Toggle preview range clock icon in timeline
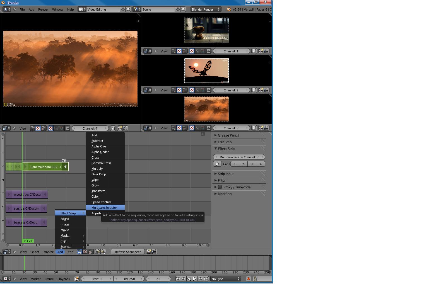The width and height of the screenshot is (448, 284). (77, 279)
